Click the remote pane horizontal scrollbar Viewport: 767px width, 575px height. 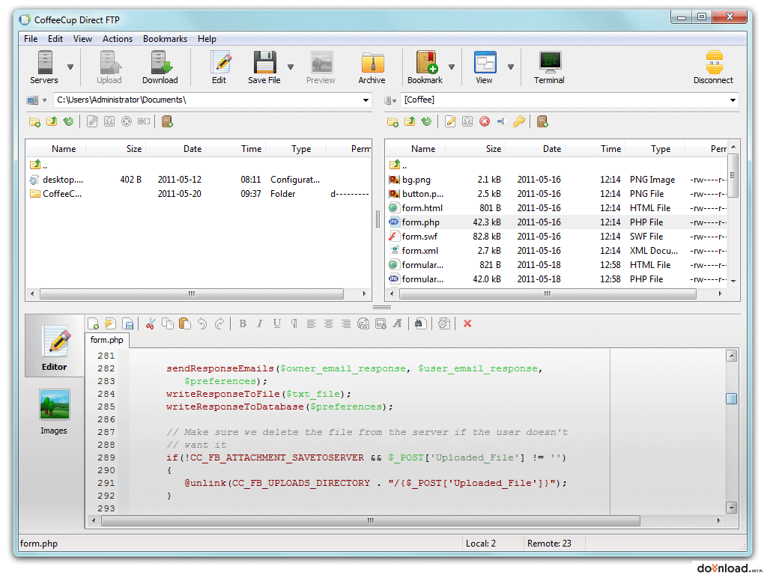548,293
